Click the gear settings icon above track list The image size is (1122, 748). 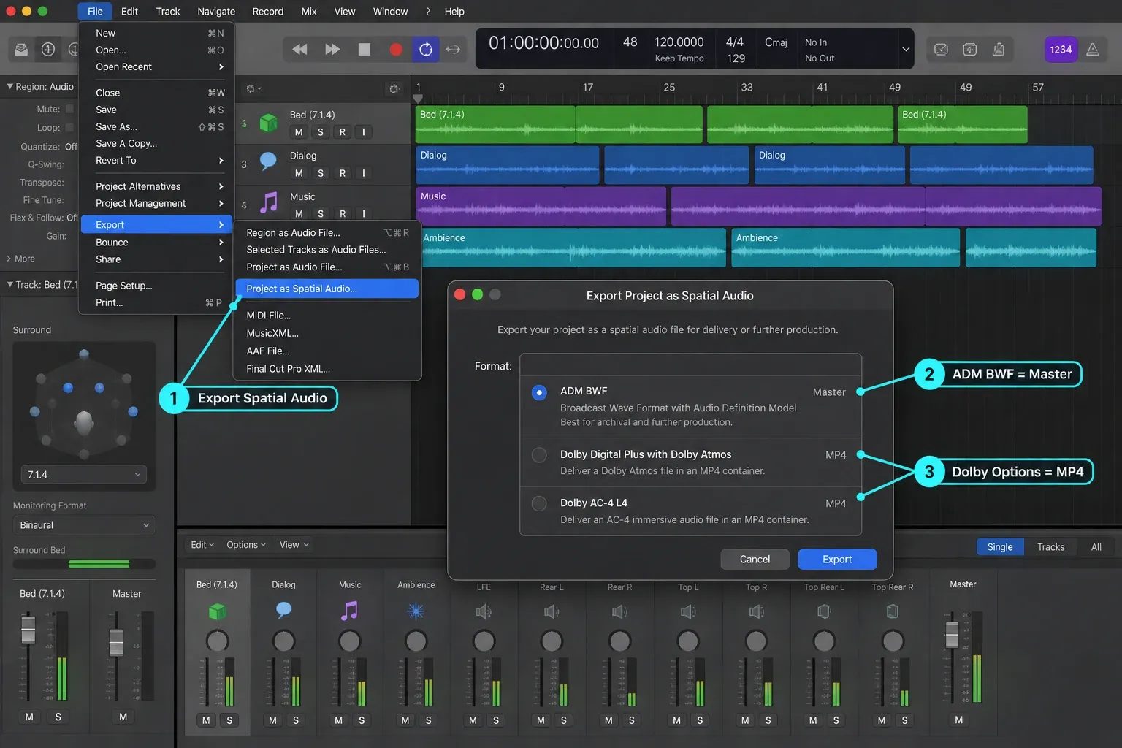(x=394, y=88)
